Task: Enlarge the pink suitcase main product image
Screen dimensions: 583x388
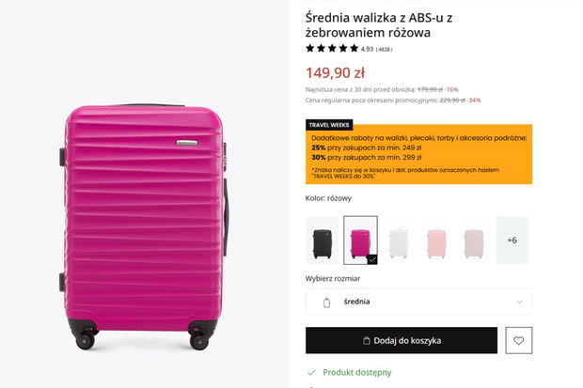Action: click(x=144, y=226)
